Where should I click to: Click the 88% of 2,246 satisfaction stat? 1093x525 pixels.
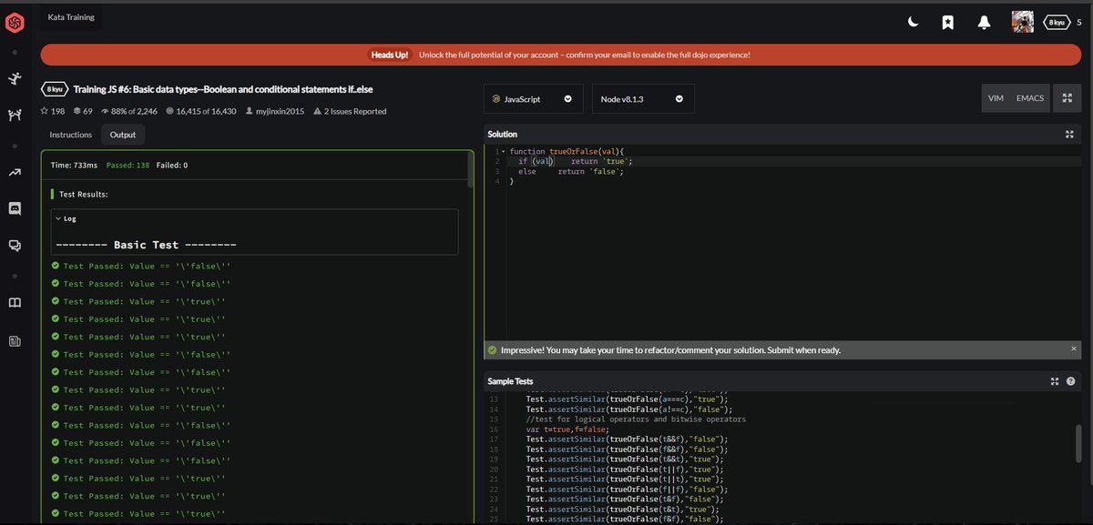[x=128, y=111]
